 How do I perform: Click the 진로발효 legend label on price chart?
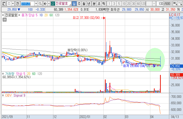pos(11,15)
